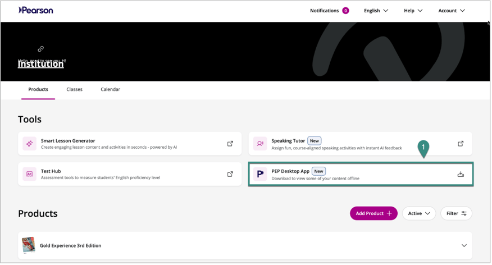Expand the Gold Experience 3rd Edition row

coord(464,245)
